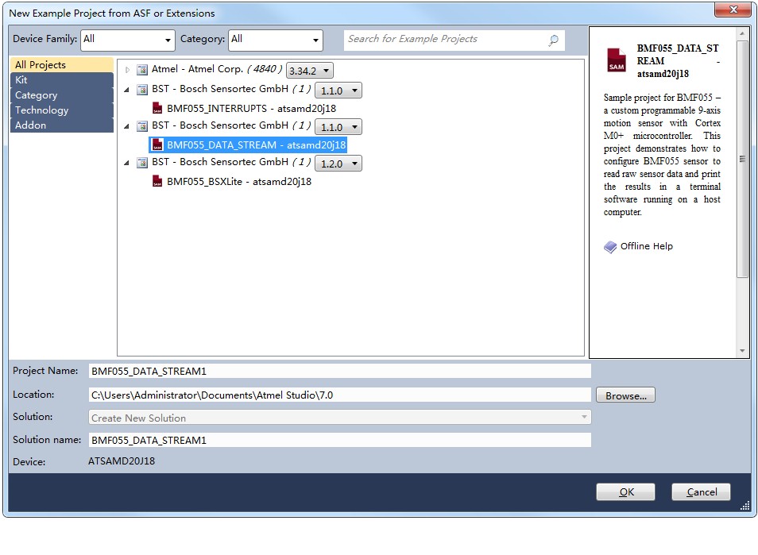Click the BST 1.2.0 extension package icon

(x=142, y=163)
